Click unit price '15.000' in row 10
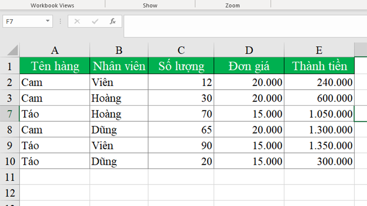367x206 pixels. point(249,161)
